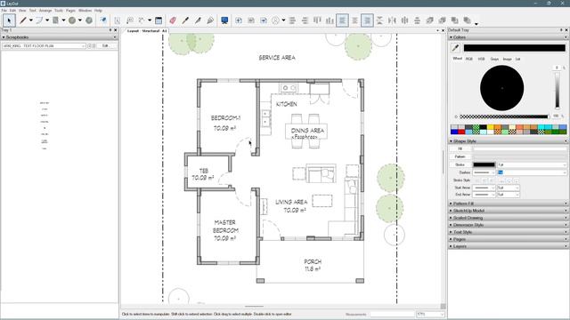The width and height of the screenshot is (570, 320).
Task: Expand the Pattern Fill panel
Action: (x=508, y=204)
